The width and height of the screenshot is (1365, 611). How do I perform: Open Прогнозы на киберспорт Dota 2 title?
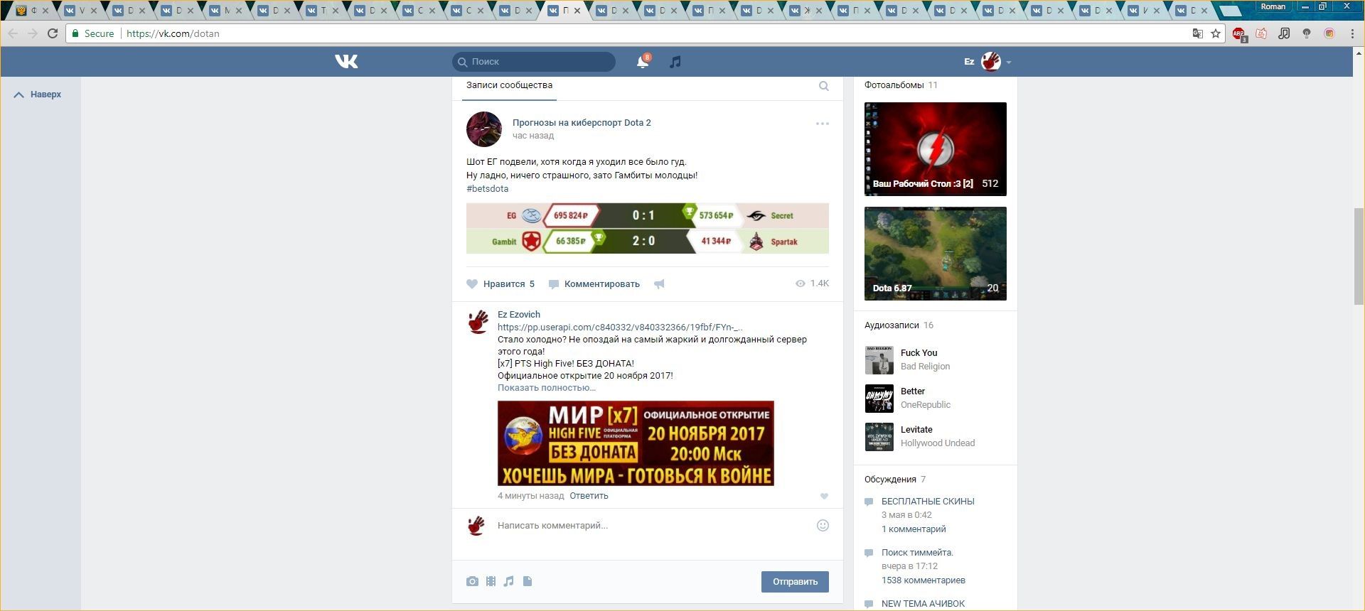pyautogui.click(x=582, y=123)
